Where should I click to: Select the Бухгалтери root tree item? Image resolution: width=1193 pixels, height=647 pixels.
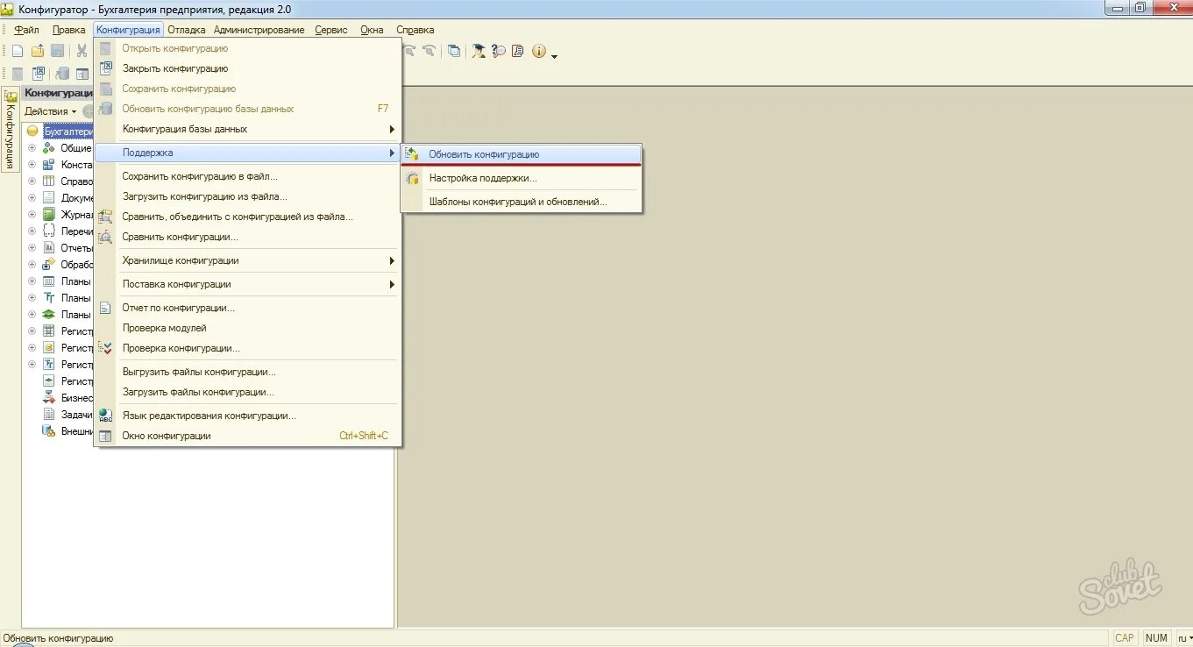67,132
